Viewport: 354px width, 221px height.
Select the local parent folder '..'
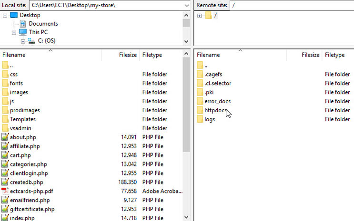click(11, 66)
